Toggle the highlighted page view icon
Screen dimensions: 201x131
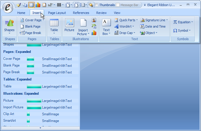pos(32,5)
